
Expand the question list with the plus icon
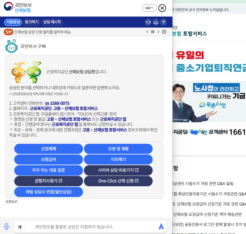tap(164, 32)
